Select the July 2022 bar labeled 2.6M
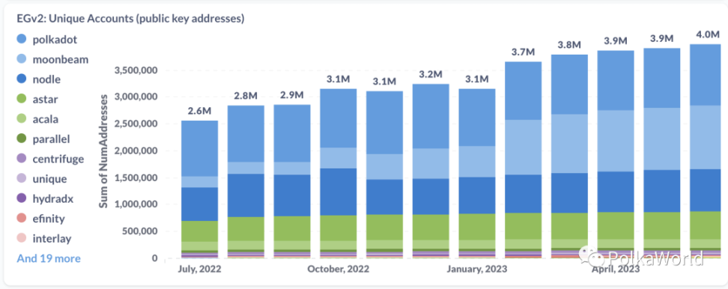Viewport: 728px width, 289px height. coord(199,189)
